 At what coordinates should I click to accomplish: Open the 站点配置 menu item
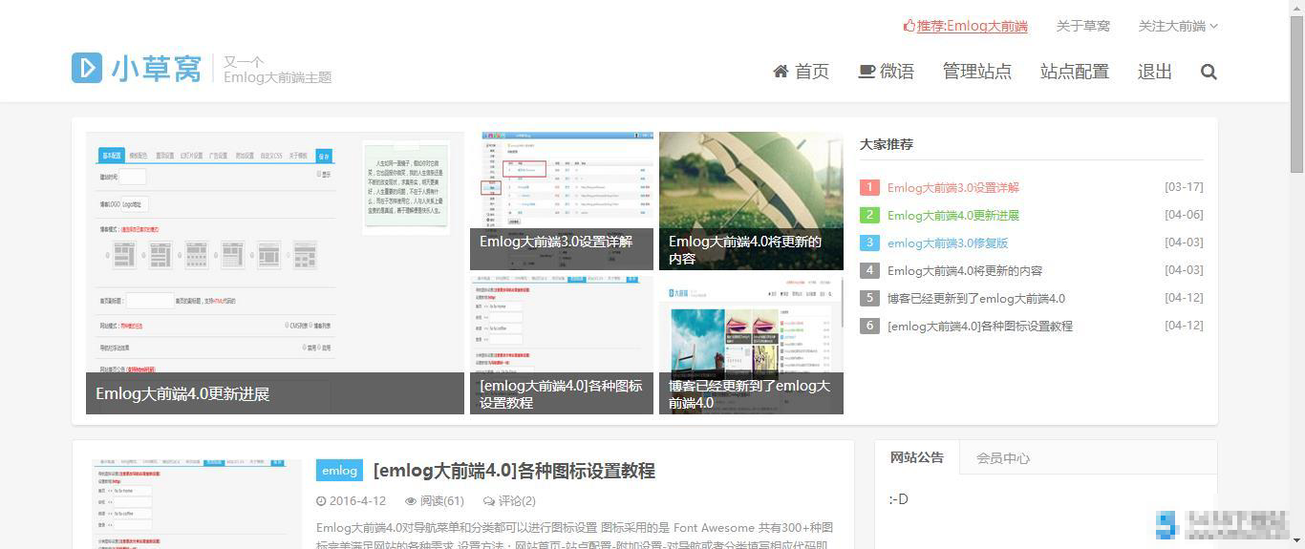point(1074,72)
